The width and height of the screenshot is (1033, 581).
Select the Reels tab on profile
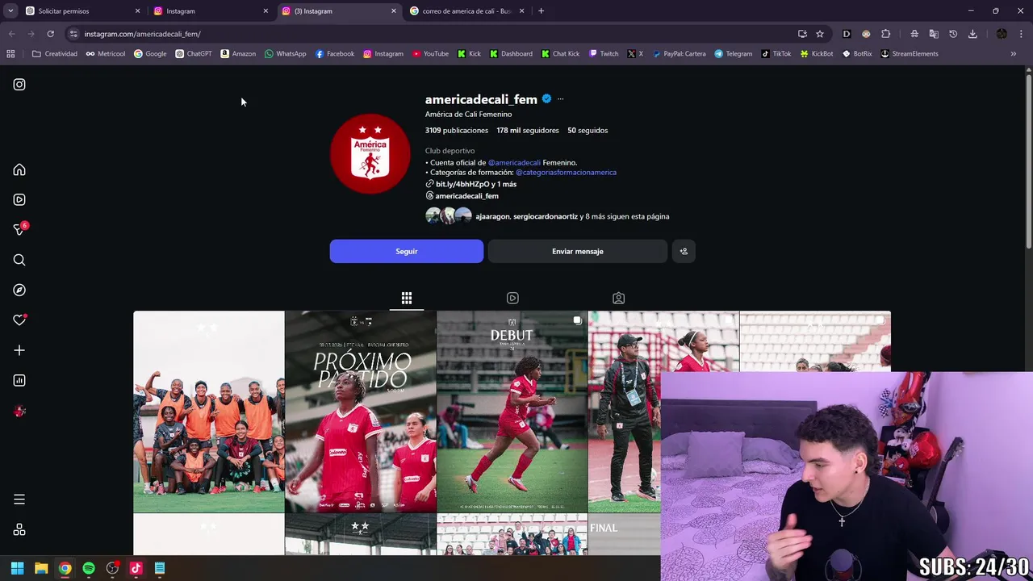(512, 298)
